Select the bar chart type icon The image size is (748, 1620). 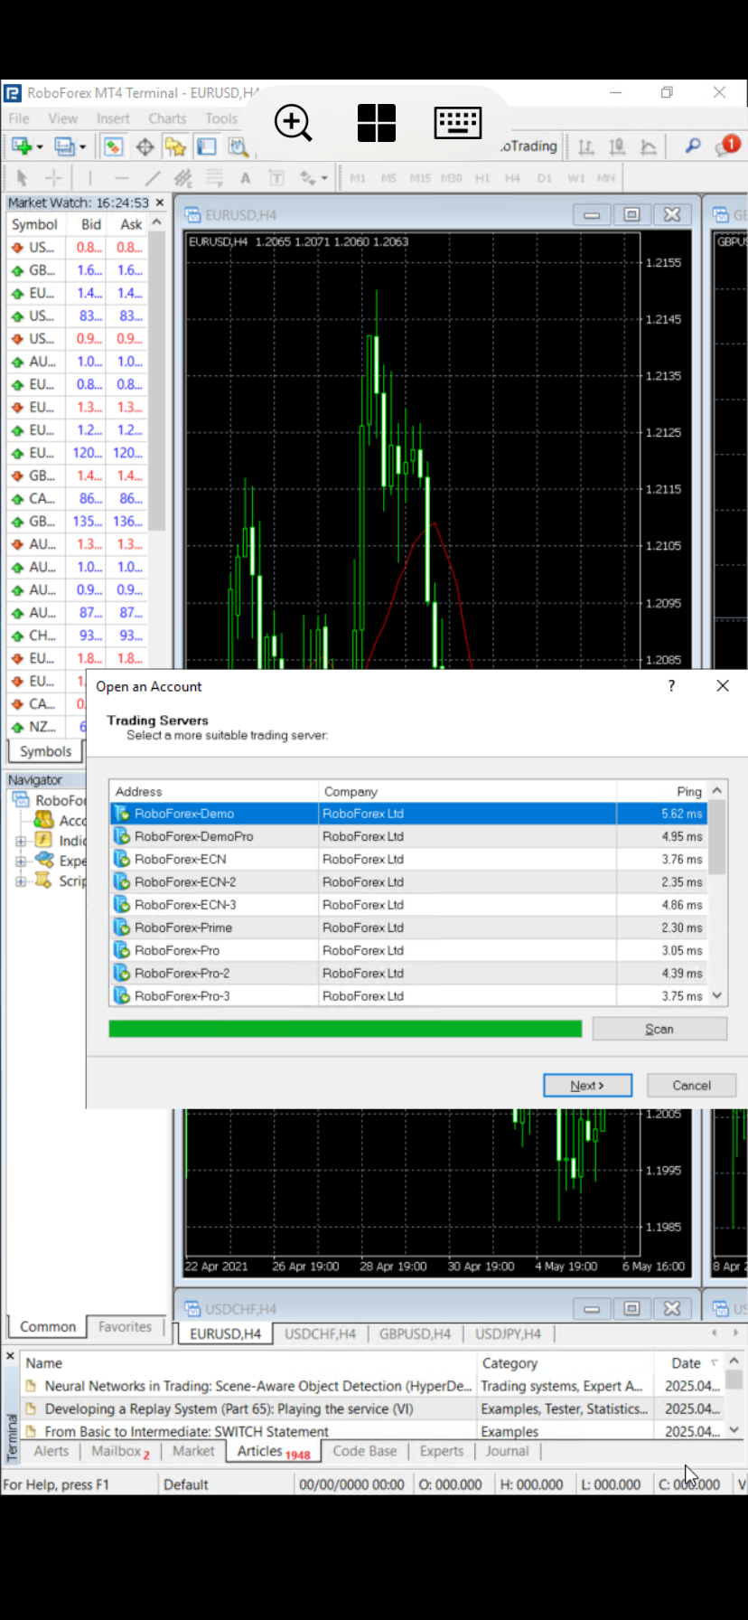point(586,146)
